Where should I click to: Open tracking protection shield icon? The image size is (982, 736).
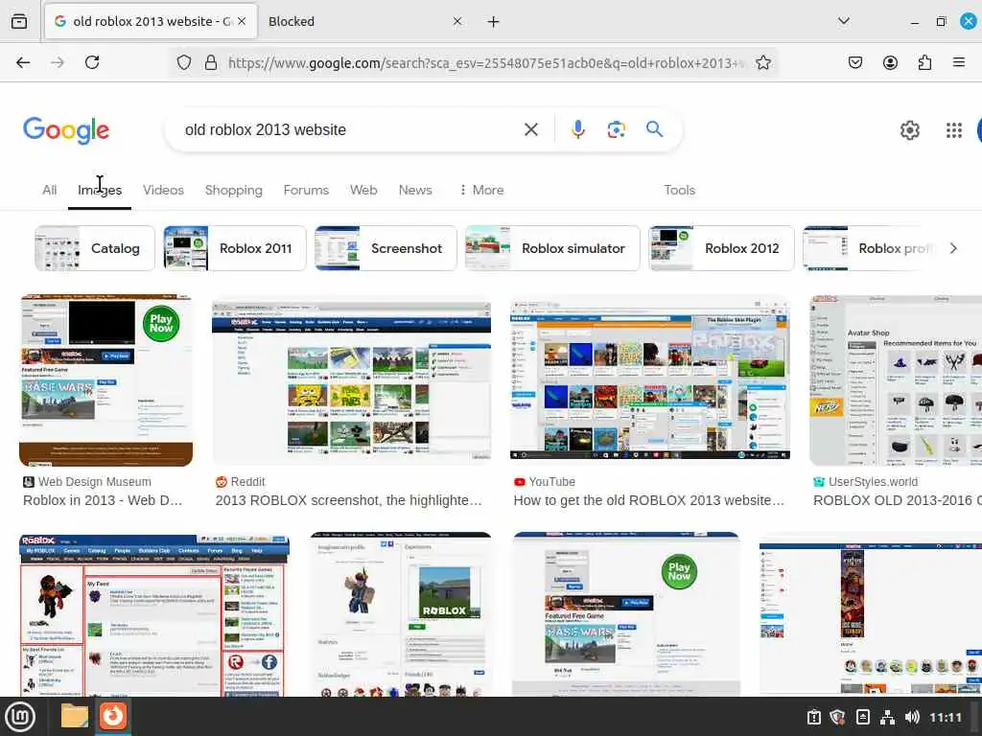[x=183, y=62]
